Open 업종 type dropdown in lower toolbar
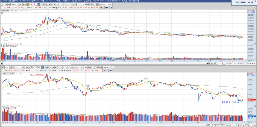The image size is (257, 127). 10,67
